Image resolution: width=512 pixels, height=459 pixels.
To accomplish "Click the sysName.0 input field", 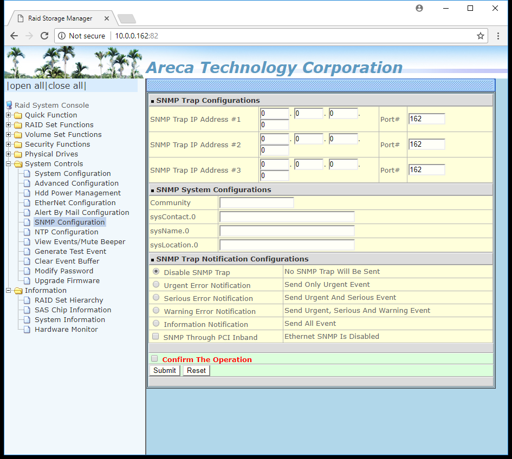I will pos(287,231).
